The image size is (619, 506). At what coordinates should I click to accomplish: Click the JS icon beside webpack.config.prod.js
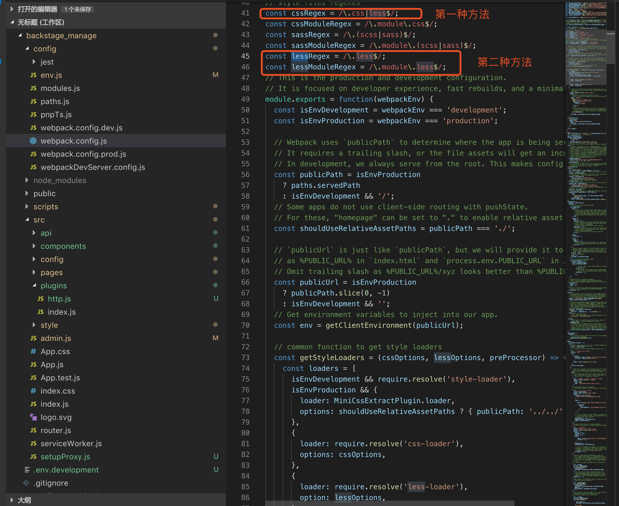(x=33, y=154)
